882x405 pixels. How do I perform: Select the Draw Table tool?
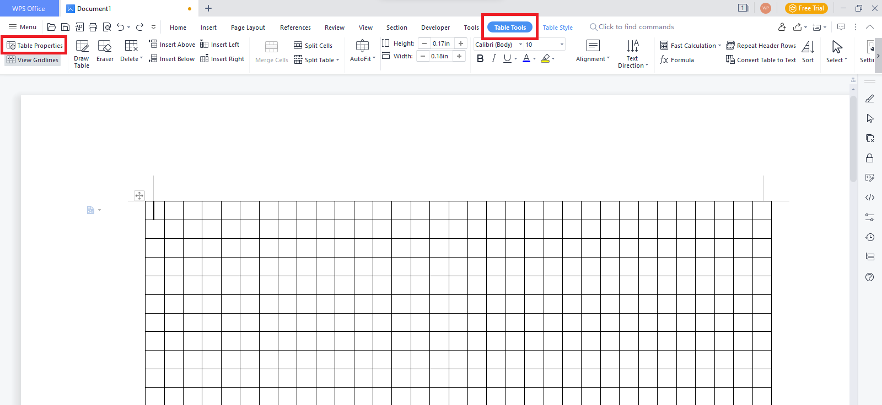click(82, 53)
